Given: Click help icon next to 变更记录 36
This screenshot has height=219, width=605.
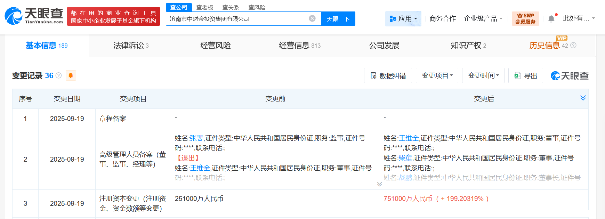Looking at the screenshot, I should 59,75.
